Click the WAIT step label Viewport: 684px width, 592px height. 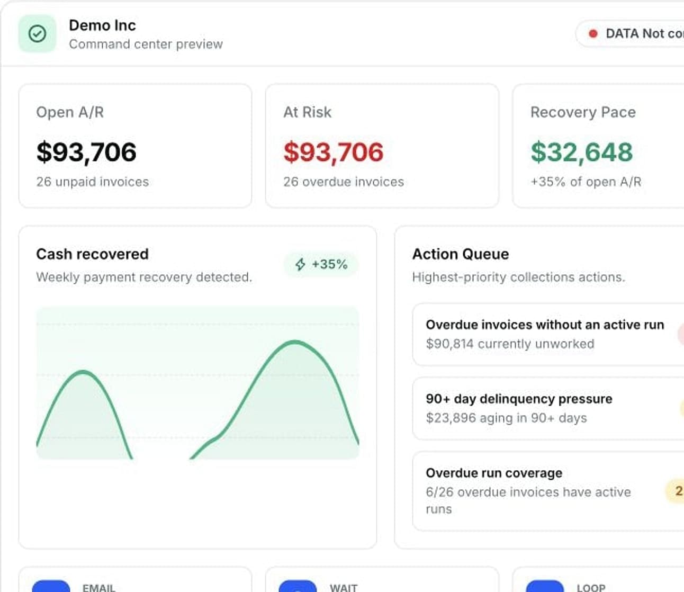pos(344,587)
